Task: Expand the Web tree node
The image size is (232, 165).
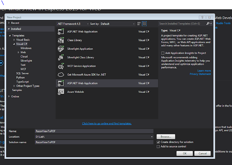Action: tap(18, 52)
